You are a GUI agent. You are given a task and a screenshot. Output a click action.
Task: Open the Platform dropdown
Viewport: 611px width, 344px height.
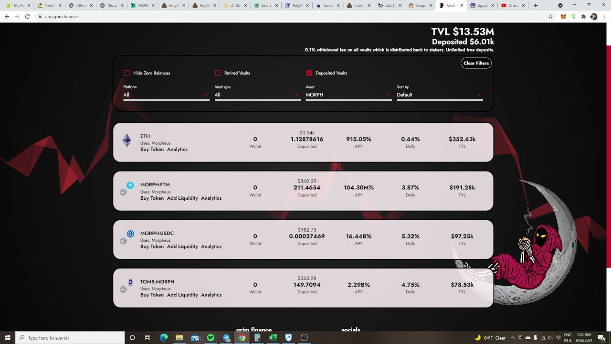coord(166,95)
